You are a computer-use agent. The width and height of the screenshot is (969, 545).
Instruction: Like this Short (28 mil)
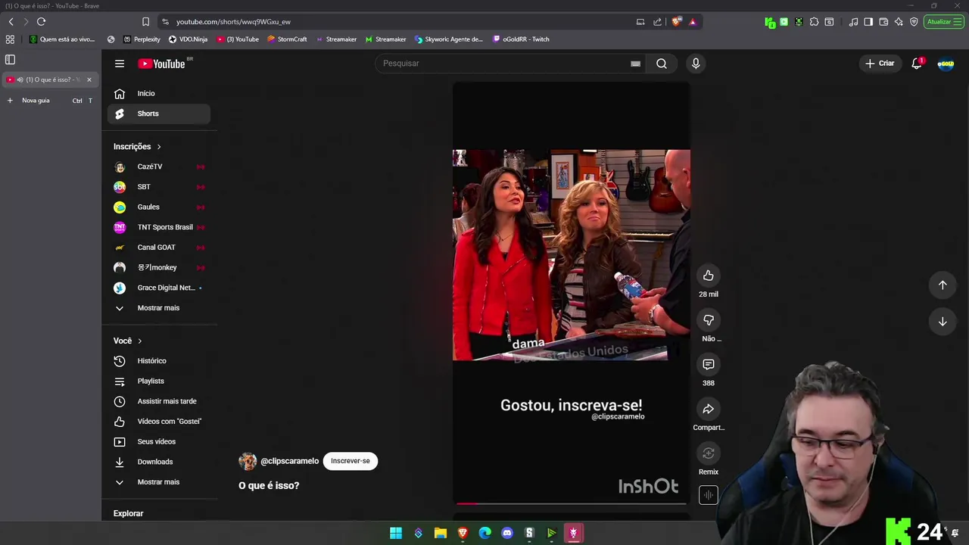click(x=709, y=276)
